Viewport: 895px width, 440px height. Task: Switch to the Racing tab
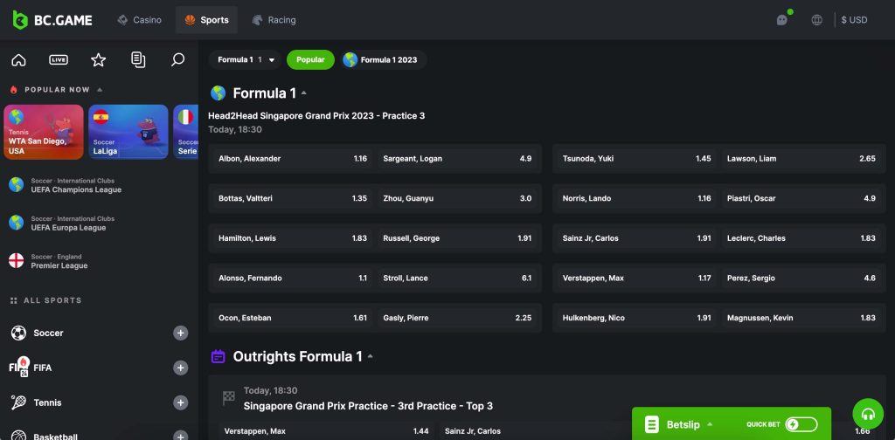[274, 20]
